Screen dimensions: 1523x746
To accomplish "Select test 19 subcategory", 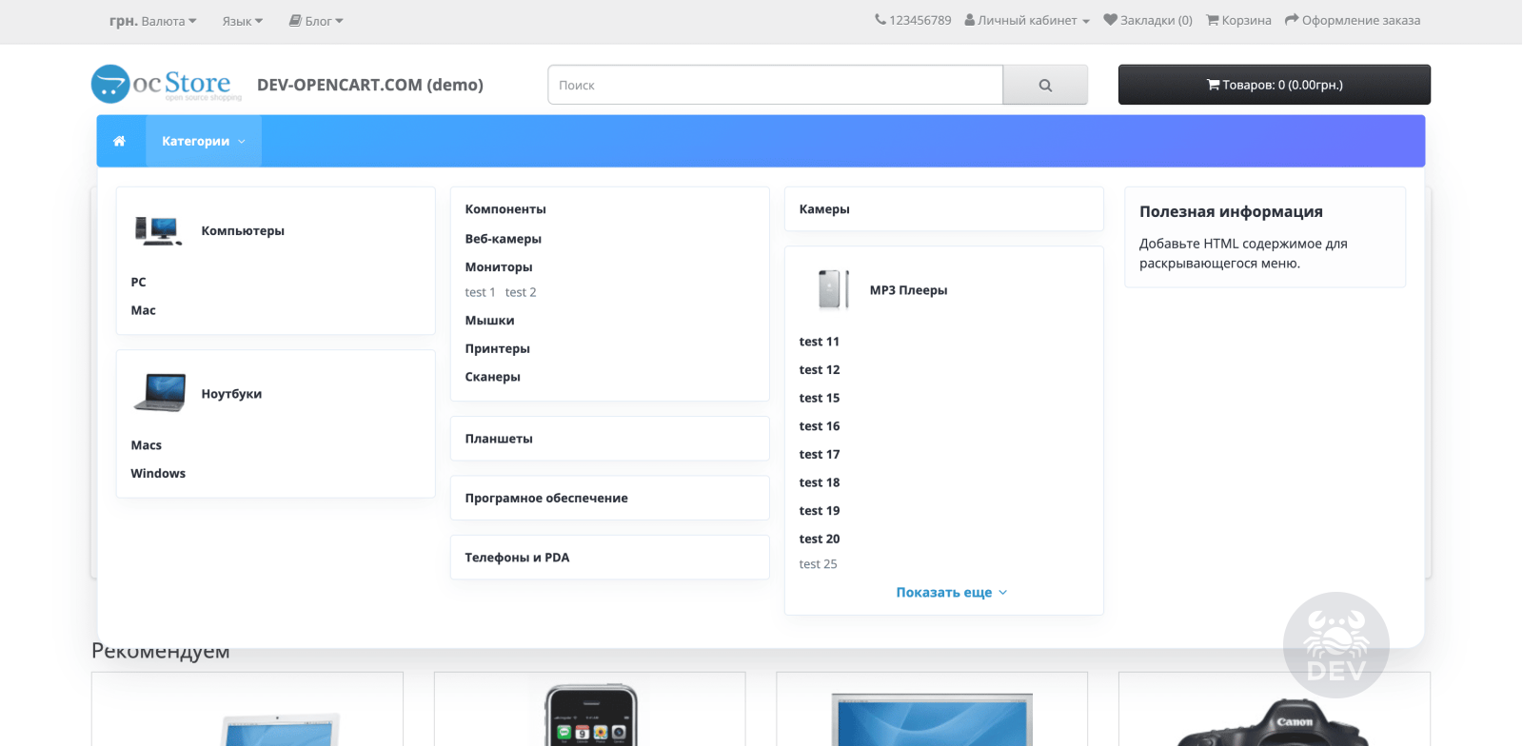I will pyautogui.click(x=820, y=511).
